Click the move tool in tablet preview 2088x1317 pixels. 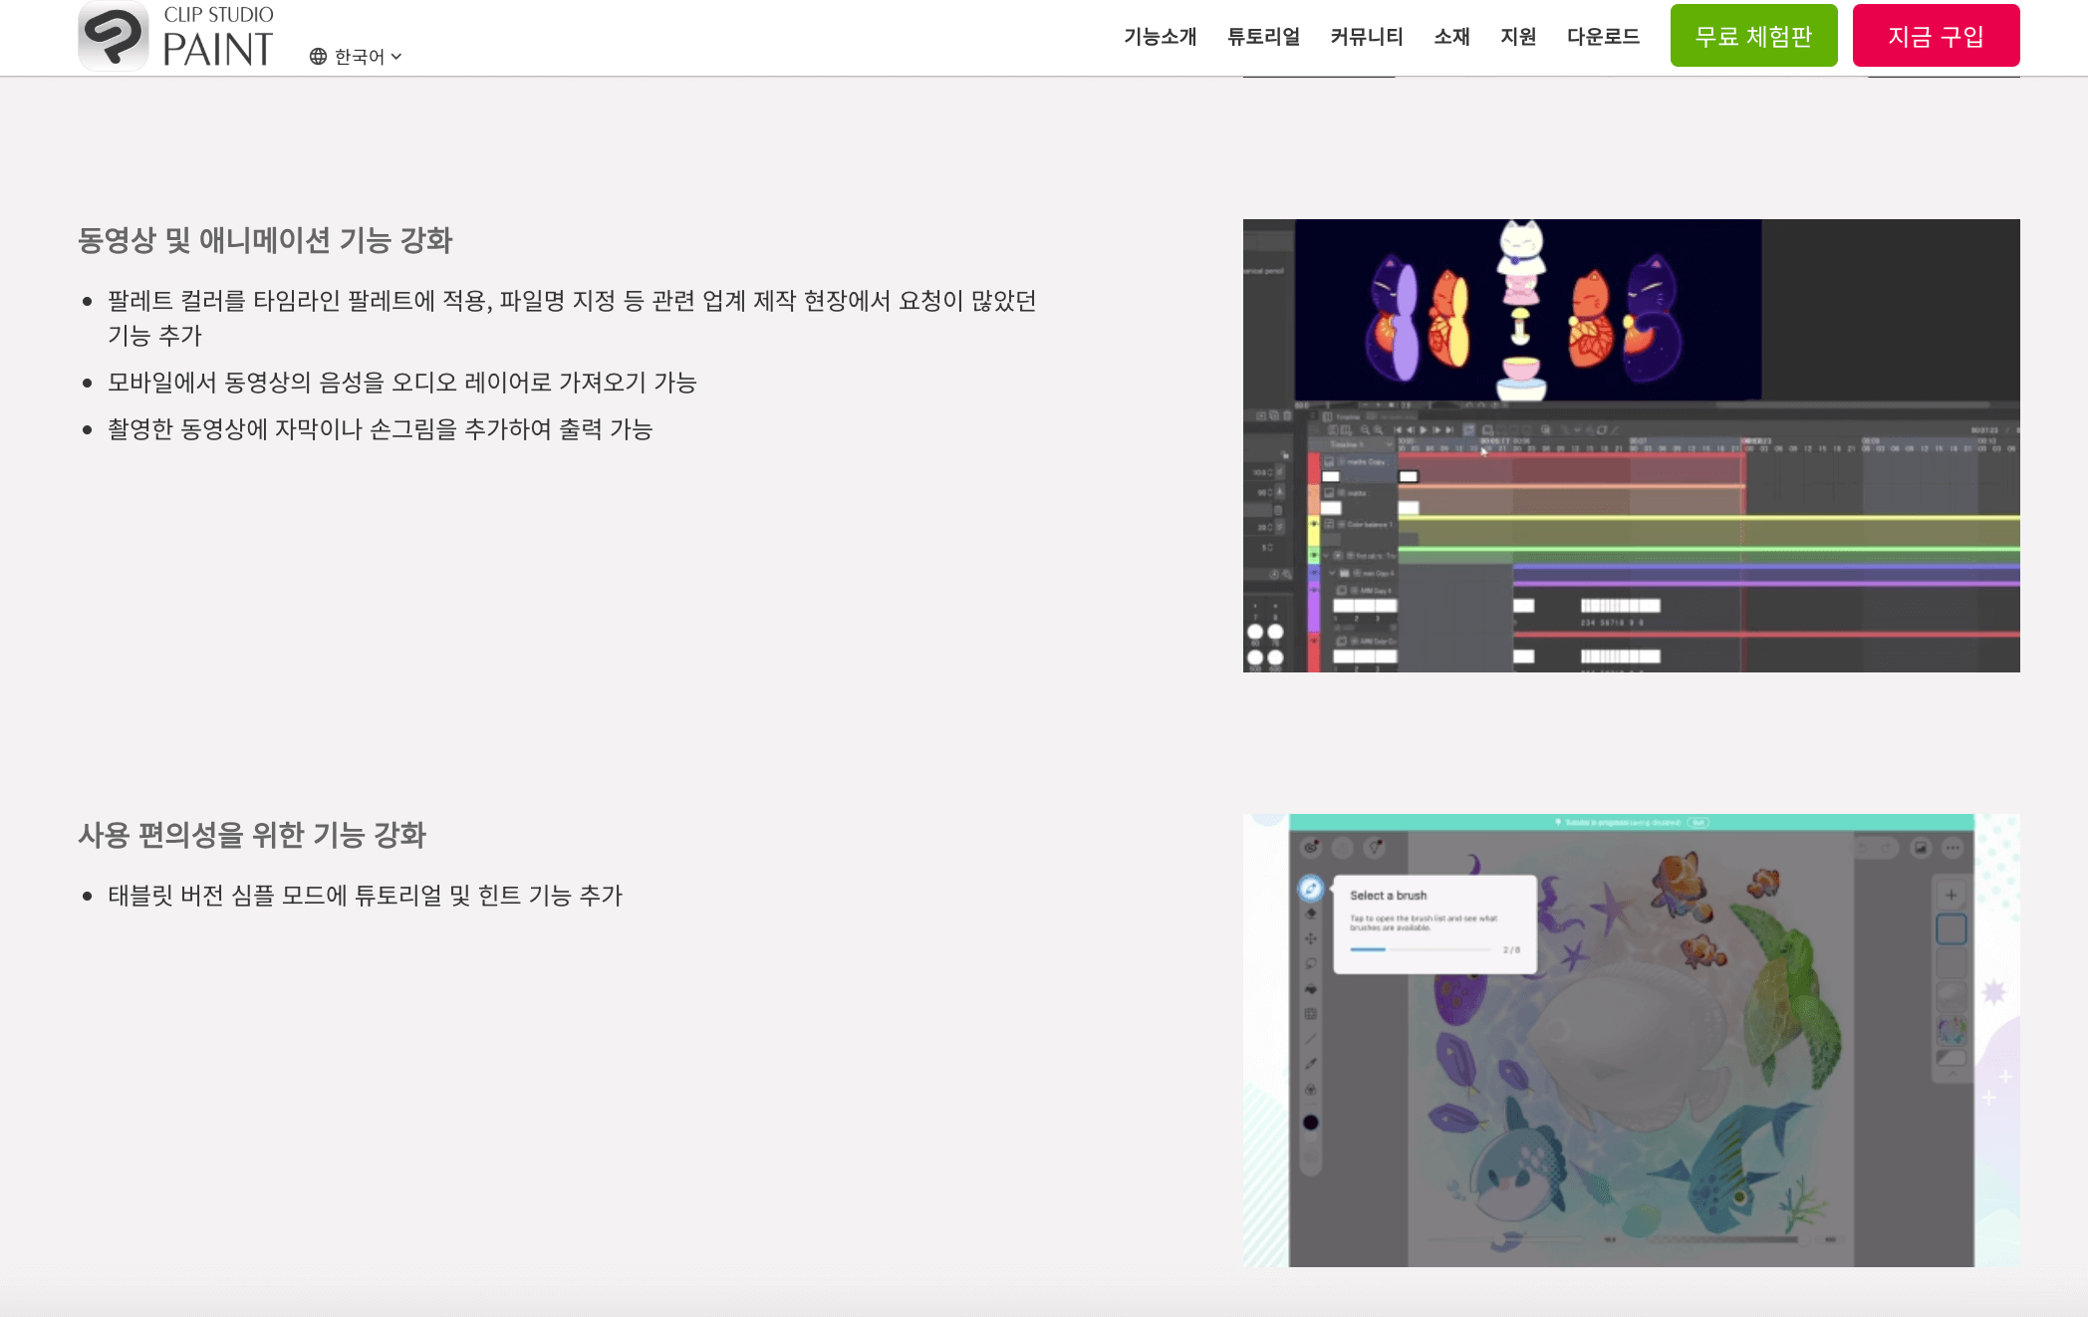pos(1311,938)
